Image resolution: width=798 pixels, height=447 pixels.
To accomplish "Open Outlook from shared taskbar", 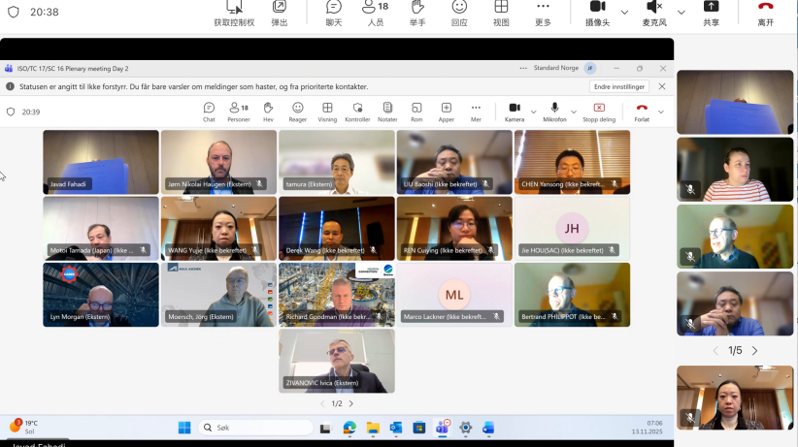I will coord(396,428).
